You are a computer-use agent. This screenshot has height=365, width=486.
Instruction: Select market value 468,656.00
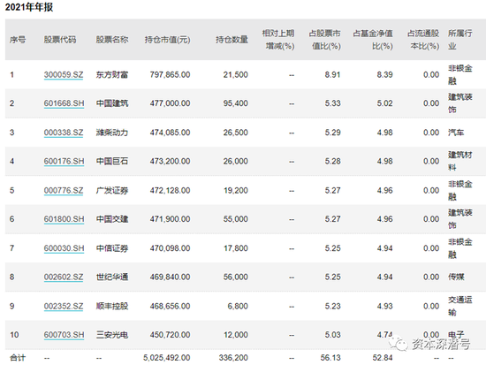click(x=171, y=307)
